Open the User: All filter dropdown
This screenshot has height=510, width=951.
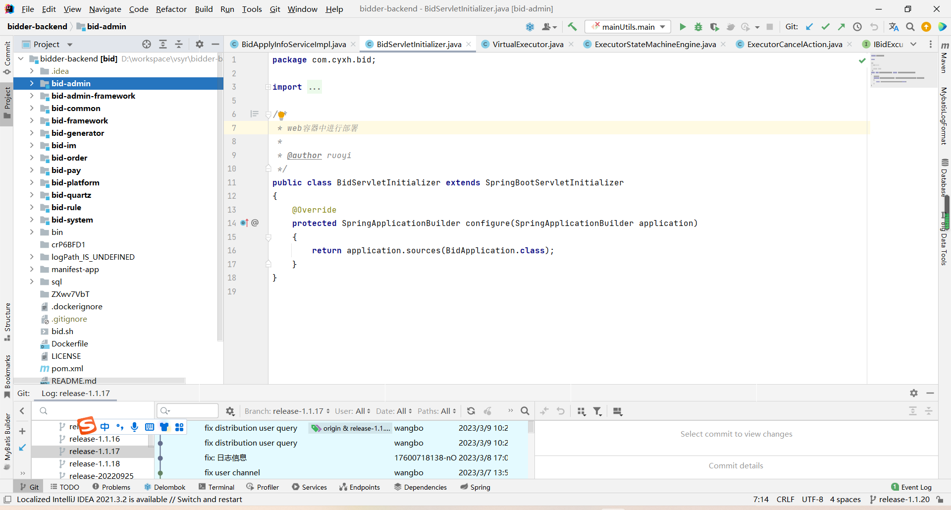(352, 411)
